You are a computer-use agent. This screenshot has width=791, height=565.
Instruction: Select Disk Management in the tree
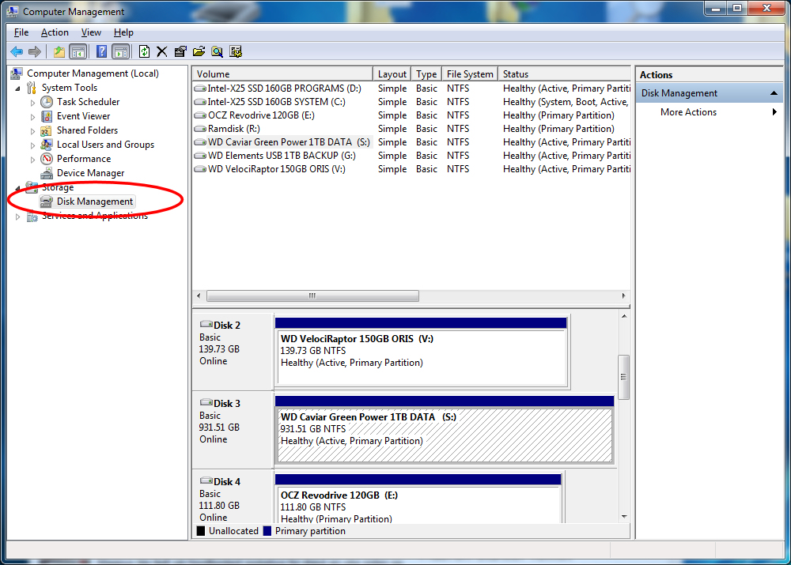coord(95,202)
